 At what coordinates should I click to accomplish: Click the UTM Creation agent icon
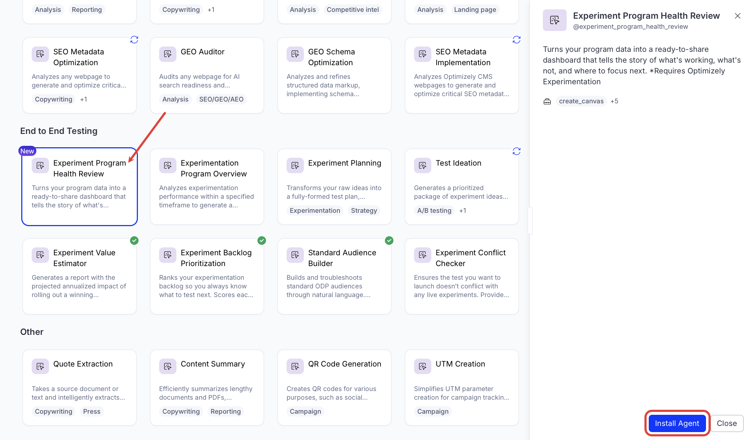(x=423, y=366)
